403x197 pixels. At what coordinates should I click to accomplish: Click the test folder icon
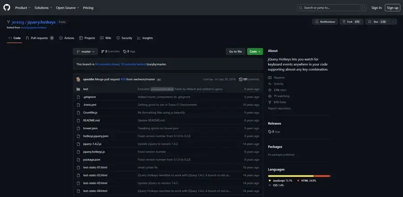pos(78,89)
